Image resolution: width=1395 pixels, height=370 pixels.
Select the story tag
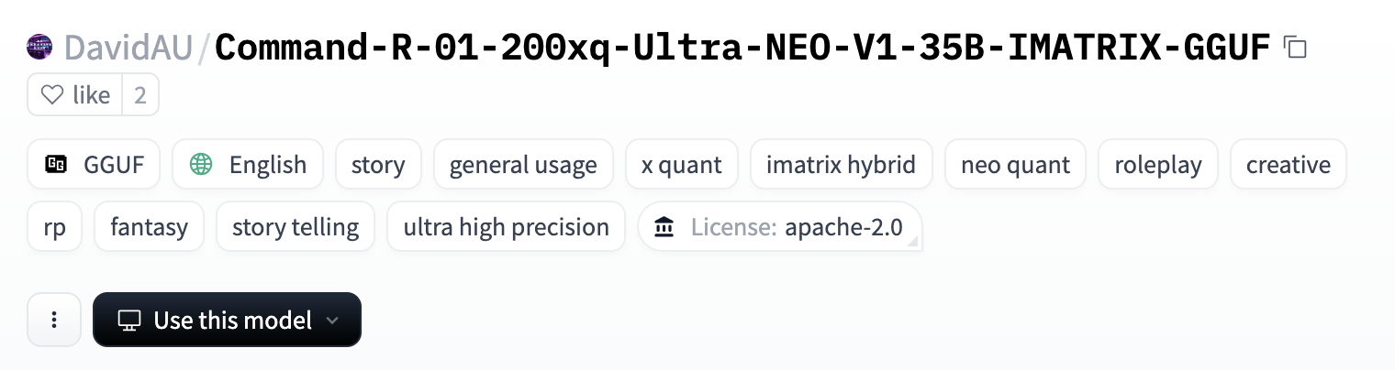point(378,165)
